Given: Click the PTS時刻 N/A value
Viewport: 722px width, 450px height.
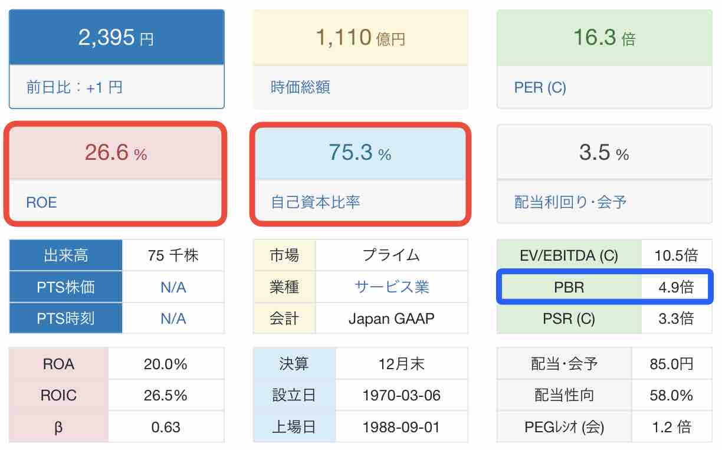Looking at the screenshot, I should point(173,318).
